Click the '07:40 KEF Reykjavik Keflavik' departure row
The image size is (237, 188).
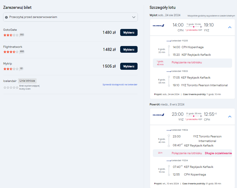coord(193,167)
